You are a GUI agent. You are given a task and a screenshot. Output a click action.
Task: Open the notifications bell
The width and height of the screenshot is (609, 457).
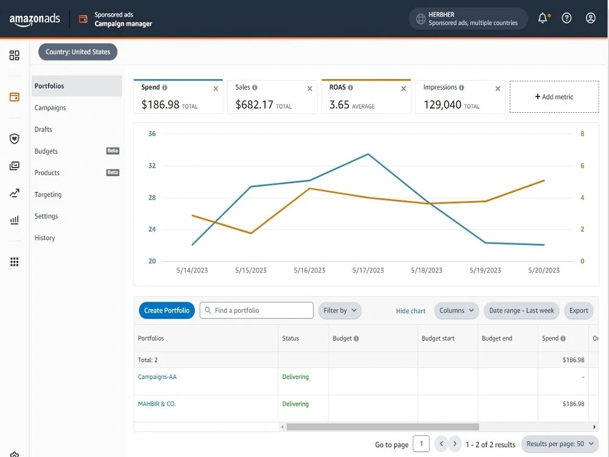[543, 18]
